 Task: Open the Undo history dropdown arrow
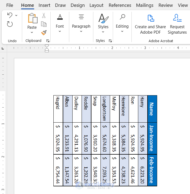16,15
